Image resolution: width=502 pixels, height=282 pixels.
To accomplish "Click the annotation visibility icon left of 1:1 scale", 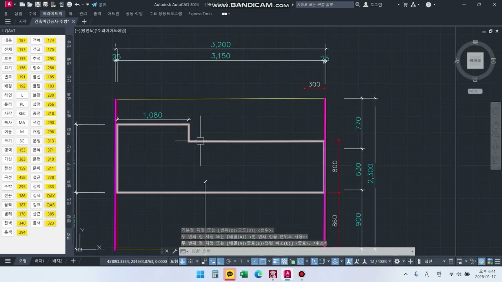I will click(349, 261).
